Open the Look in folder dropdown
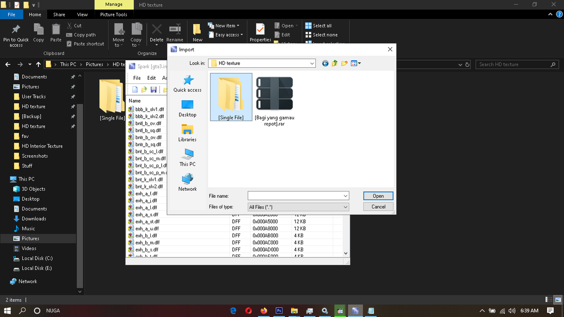This screenshot has width=564, height=317. coord(312,63)
